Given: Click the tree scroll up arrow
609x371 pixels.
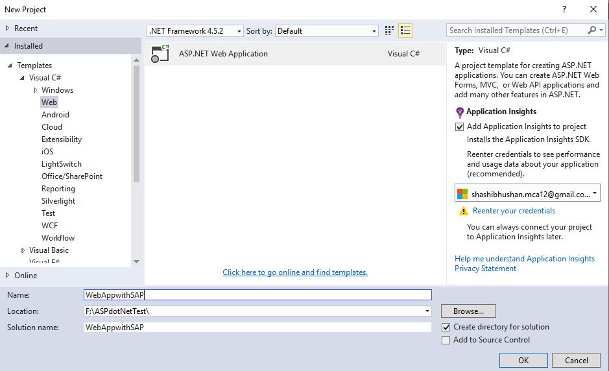Looking at the screenshot, I should coord(136,60).
